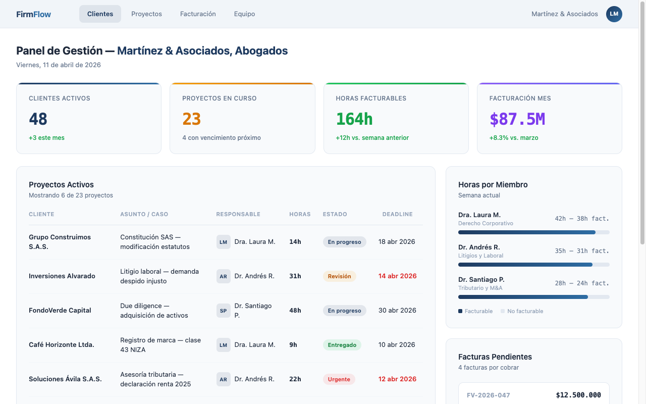This screenshot has width=646, height=404.
Task: Toggle the No facturable legend item
Action: coord(522,311)
